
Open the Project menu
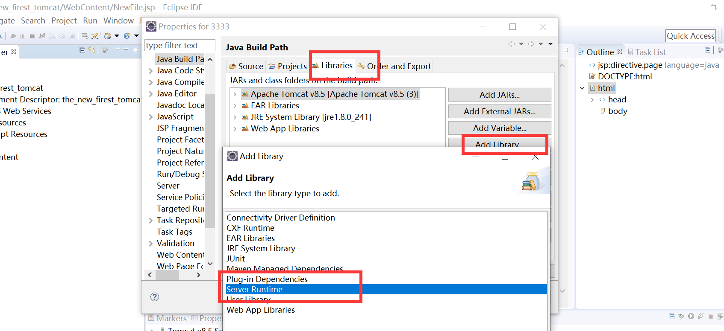pos(64,20)
